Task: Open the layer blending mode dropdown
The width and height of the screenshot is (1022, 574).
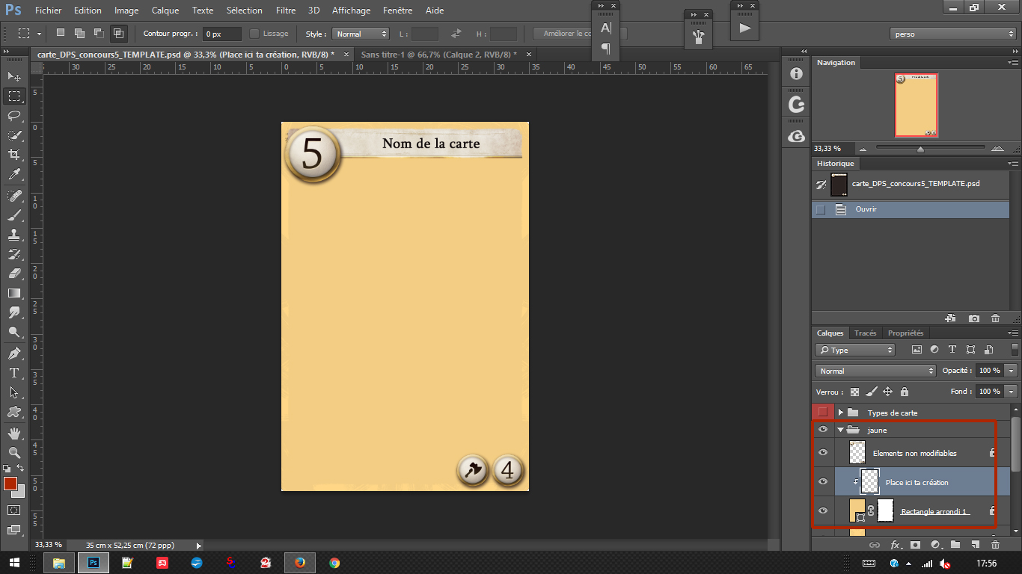Action: (875, 371)
